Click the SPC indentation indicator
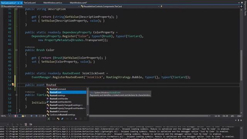The width and height of the screenshot is (247, 139). (x=232, y=116)
